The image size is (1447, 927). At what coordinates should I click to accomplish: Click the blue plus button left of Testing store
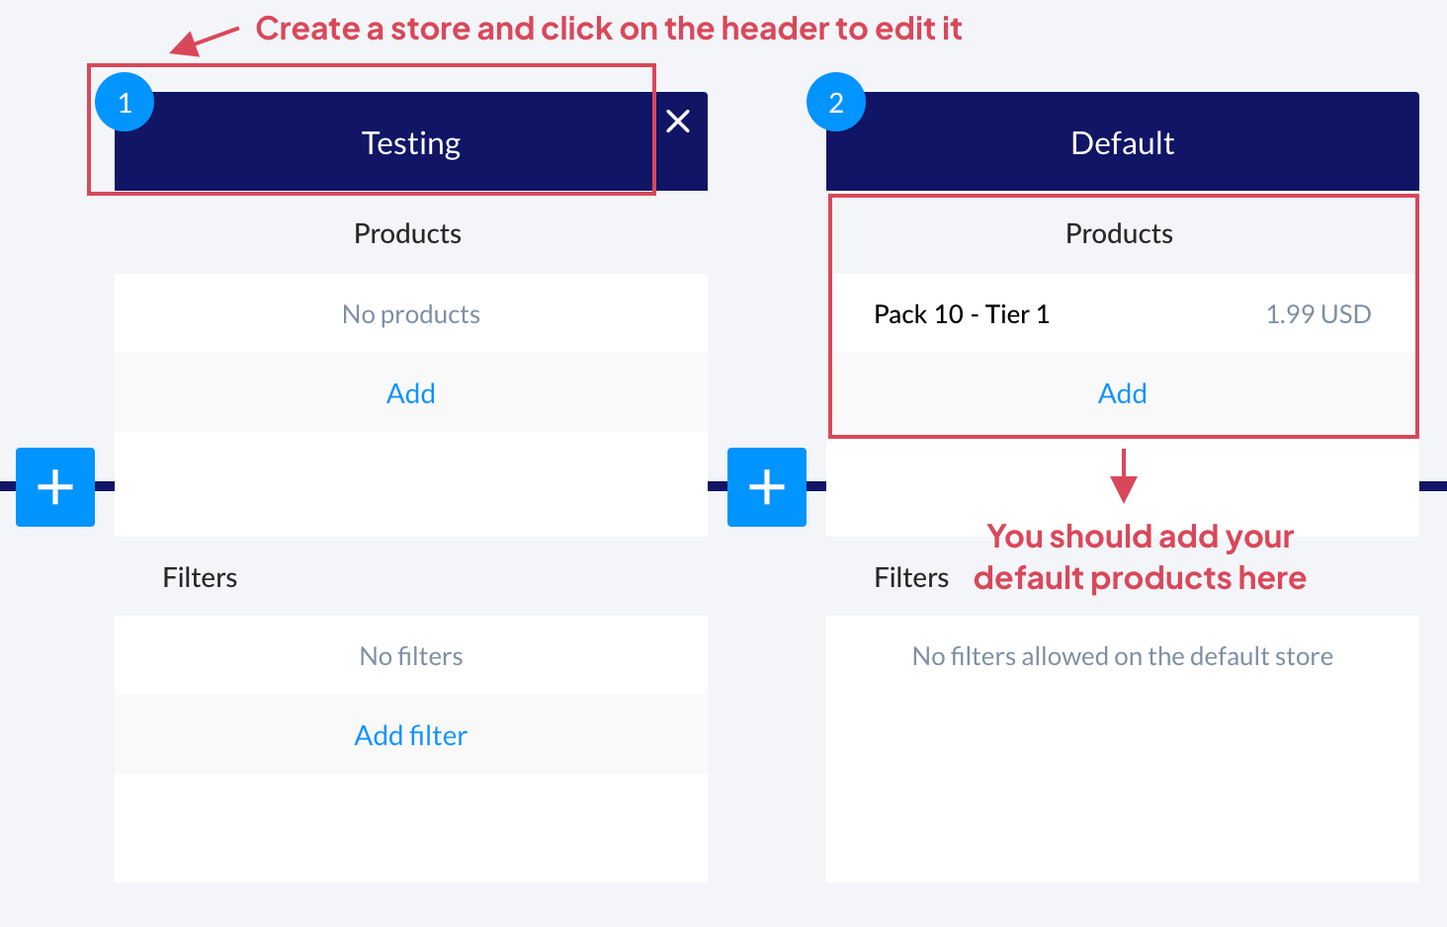pyautogui.click(x=55, y=487)
